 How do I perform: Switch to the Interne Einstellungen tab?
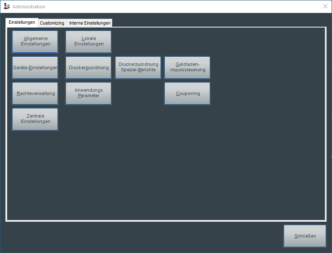click(90, 23)
